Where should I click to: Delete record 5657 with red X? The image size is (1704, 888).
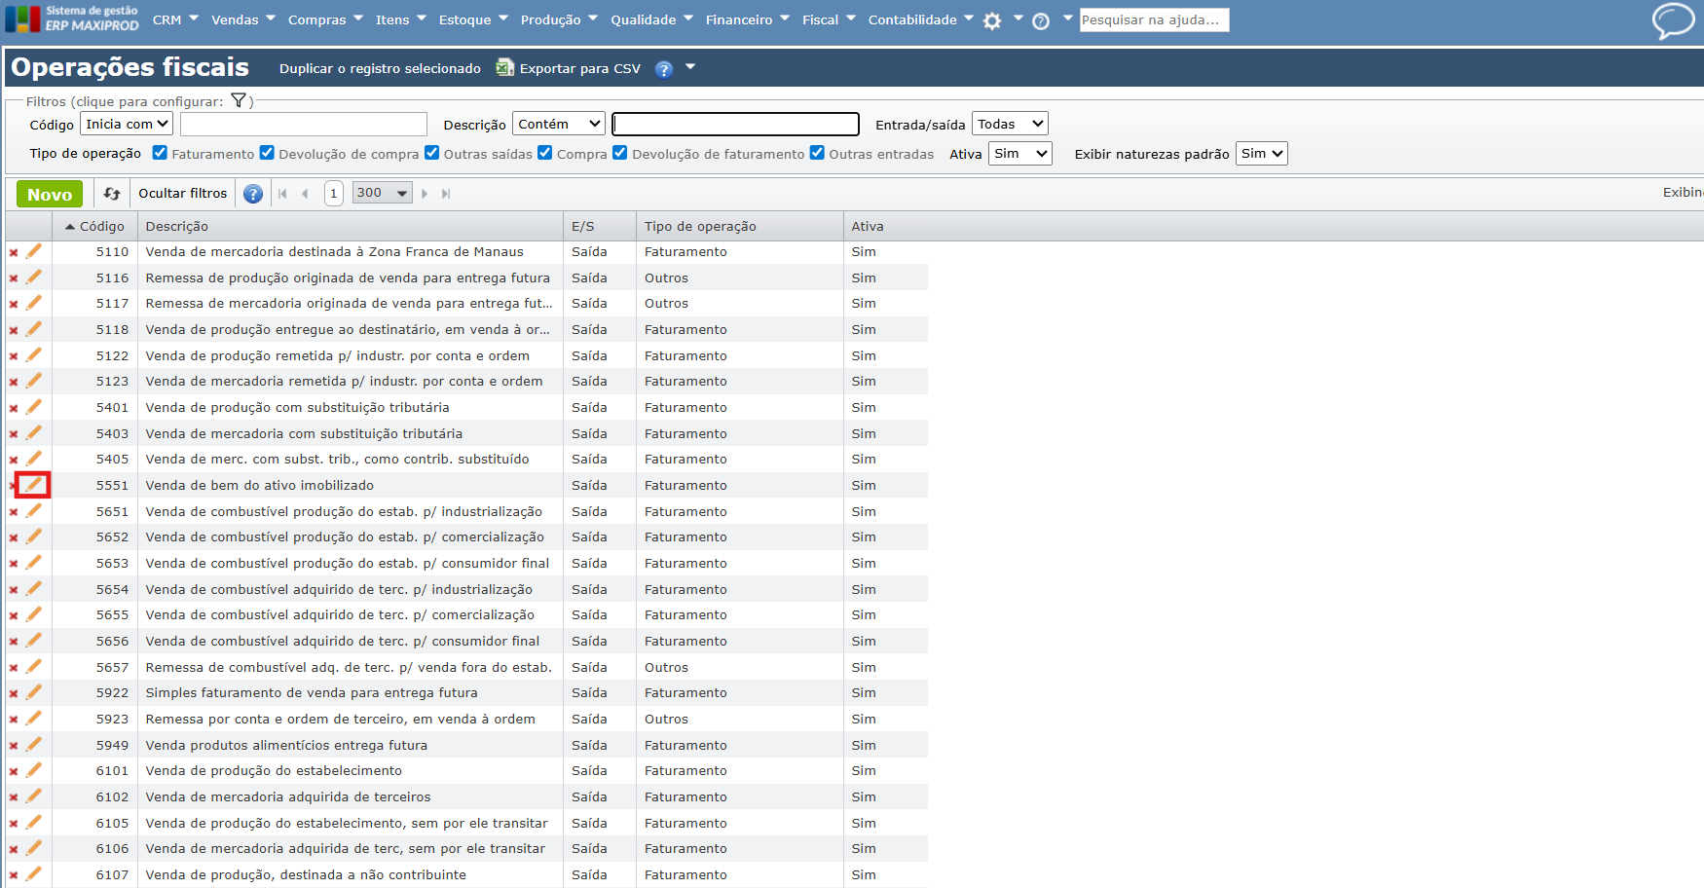14,668
